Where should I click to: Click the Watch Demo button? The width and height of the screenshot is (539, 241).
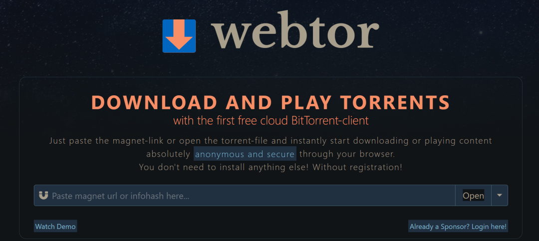point(55,227)
